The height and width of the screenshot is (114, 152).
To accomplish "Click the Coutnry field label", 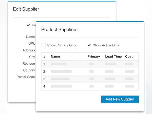I will [x=29, y=70].
